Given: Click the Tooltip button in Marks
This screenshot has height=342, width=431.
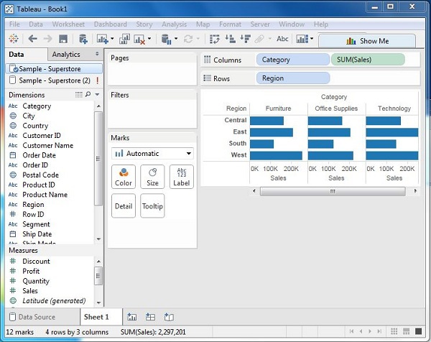Looking at the screenshot, I should pyautogui.click(x=152, y=206).
